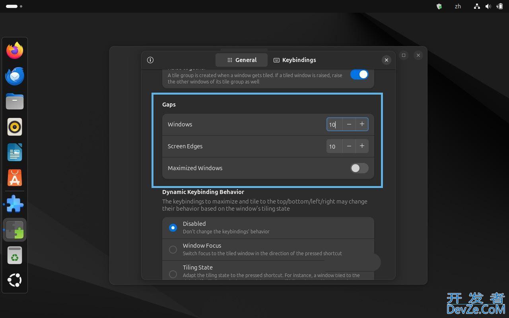Click the battery power icon
509x318 pixels.
[499, 6]
